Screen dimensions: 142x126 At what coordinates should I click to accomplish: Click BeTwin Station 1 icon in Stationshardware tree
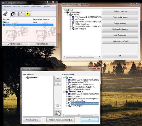click(x=67, y=92)
